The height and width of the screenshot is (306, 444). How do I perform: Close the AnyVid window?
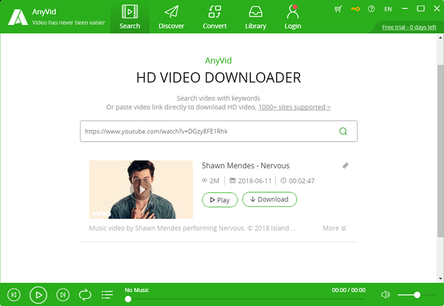click(x=437, y=8)
